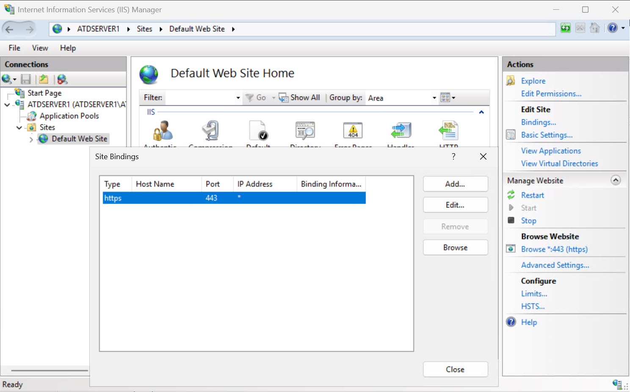Screen dimensions: 630x392
Task: Open the Error Pages 404 icon
Action: click(x=353, y=130)
